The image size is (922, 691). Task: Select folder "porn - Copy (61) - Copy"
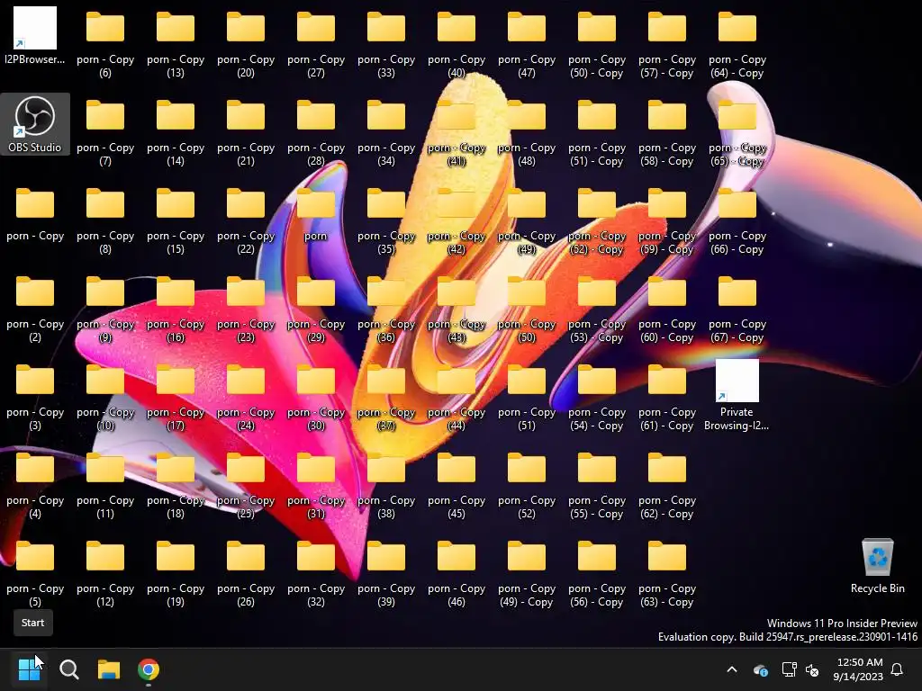tap(667, 397)
